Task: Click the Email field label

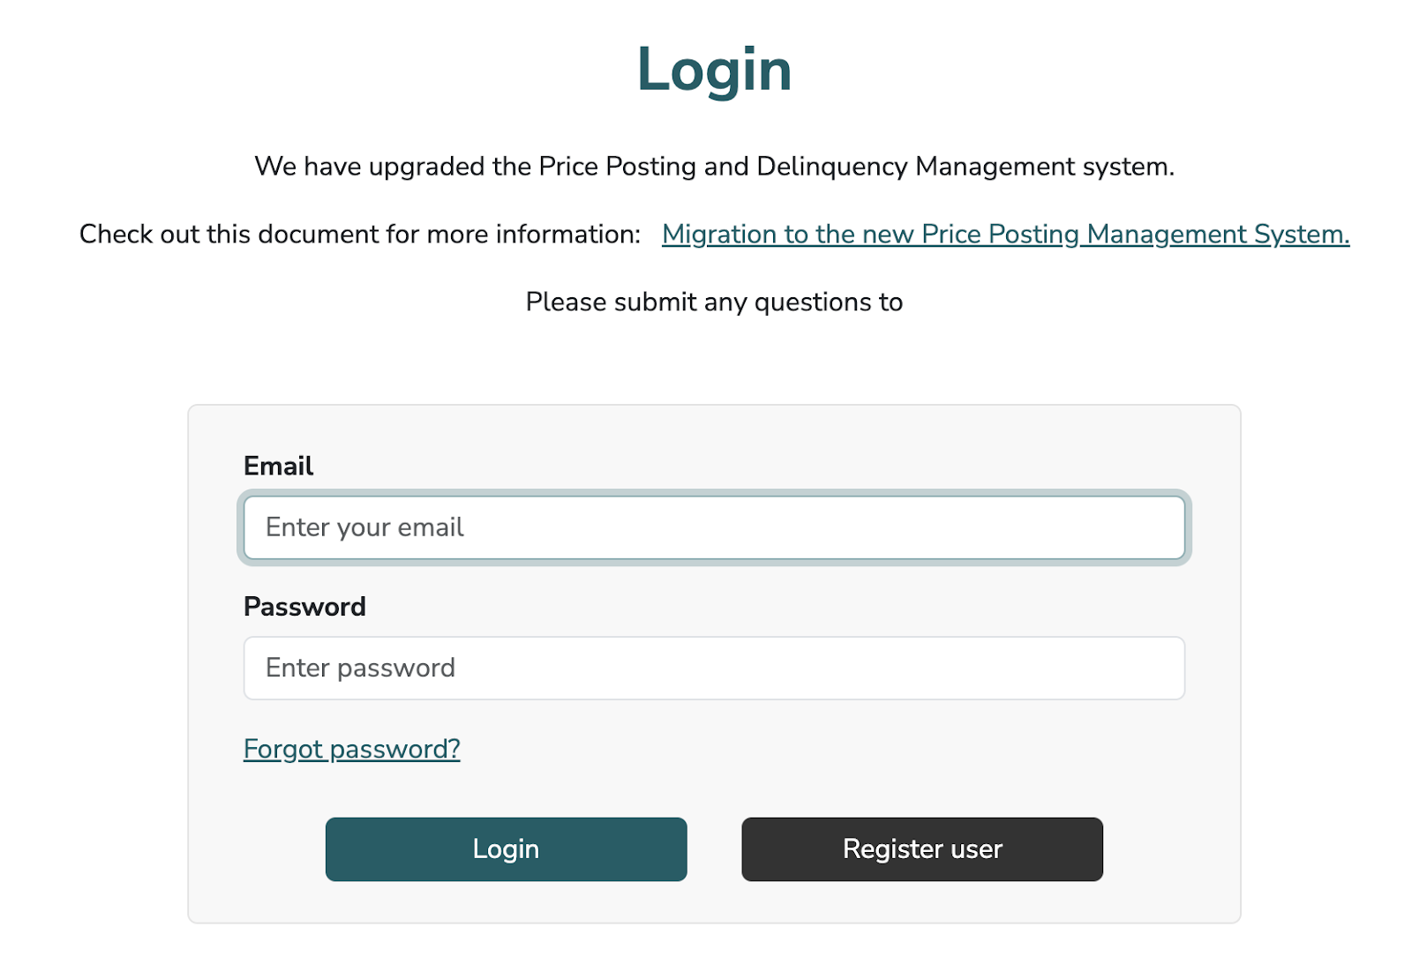Action: 278,466
